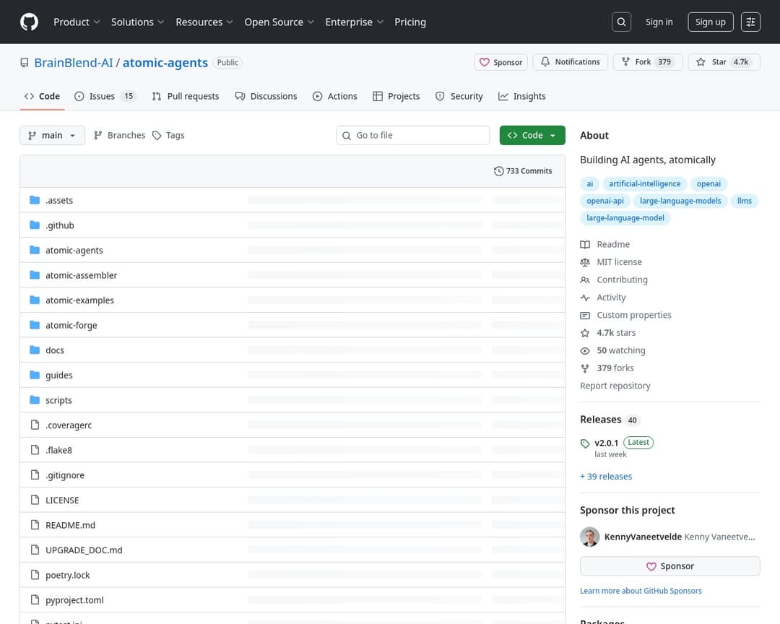Toggle repository Notifications bell

coord(571,62)
